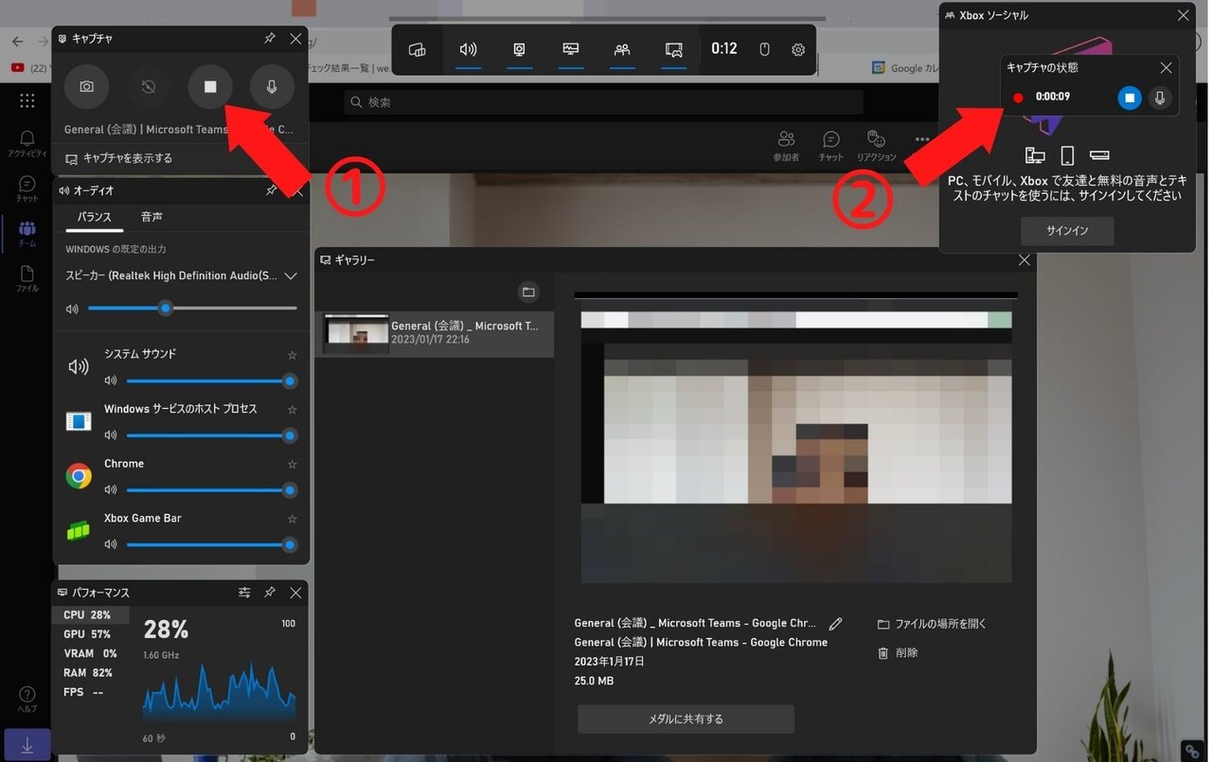Open Game Bar settings gear

click(798, 49)
